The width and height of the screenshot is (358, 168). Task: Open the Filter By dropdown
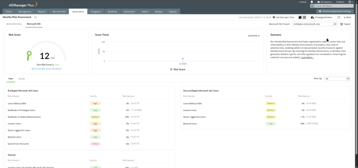coord(337,79)
